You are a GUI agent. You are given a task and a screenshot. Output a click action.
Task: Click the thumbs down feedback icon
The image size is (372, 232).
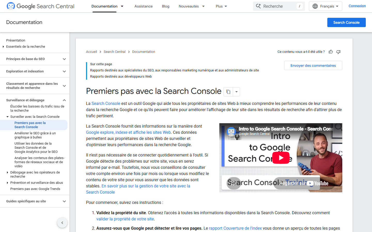click(338, 52)
